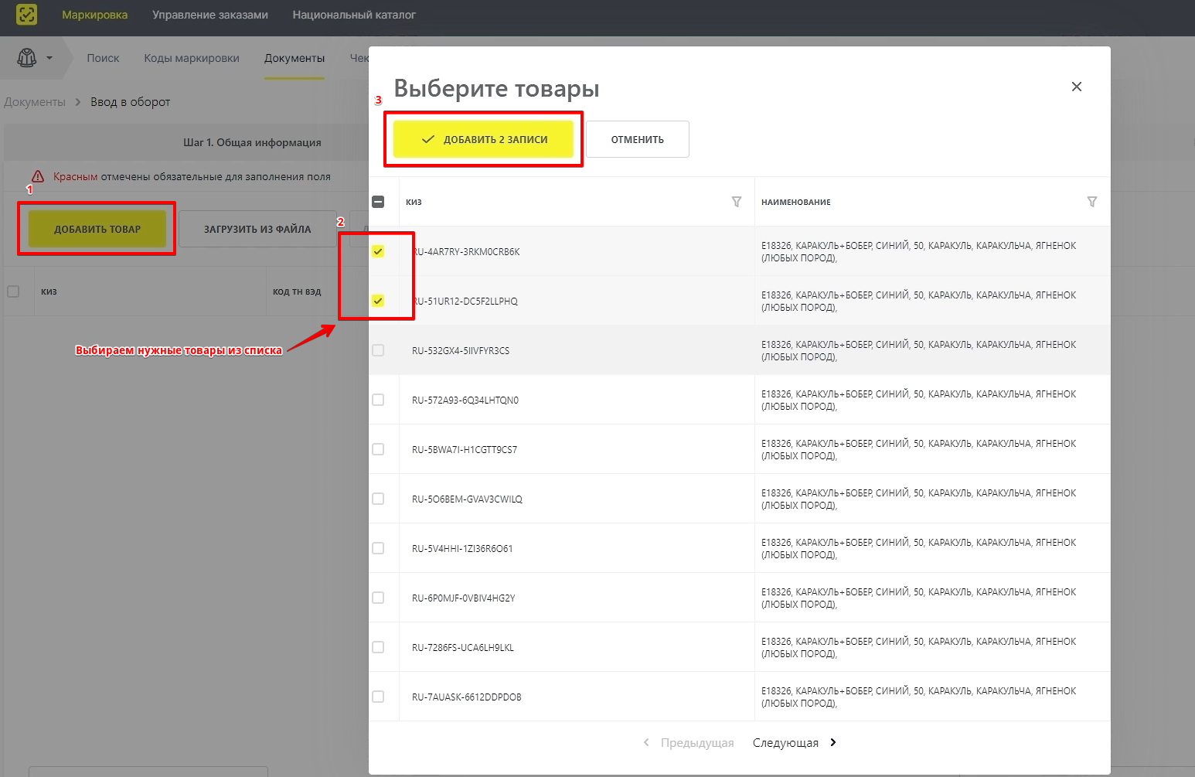The width and height of the screenshot is (1195, 777).
Task: Click the Следующая page arrow
Action: pyautogui.click(x=832, y=742)
